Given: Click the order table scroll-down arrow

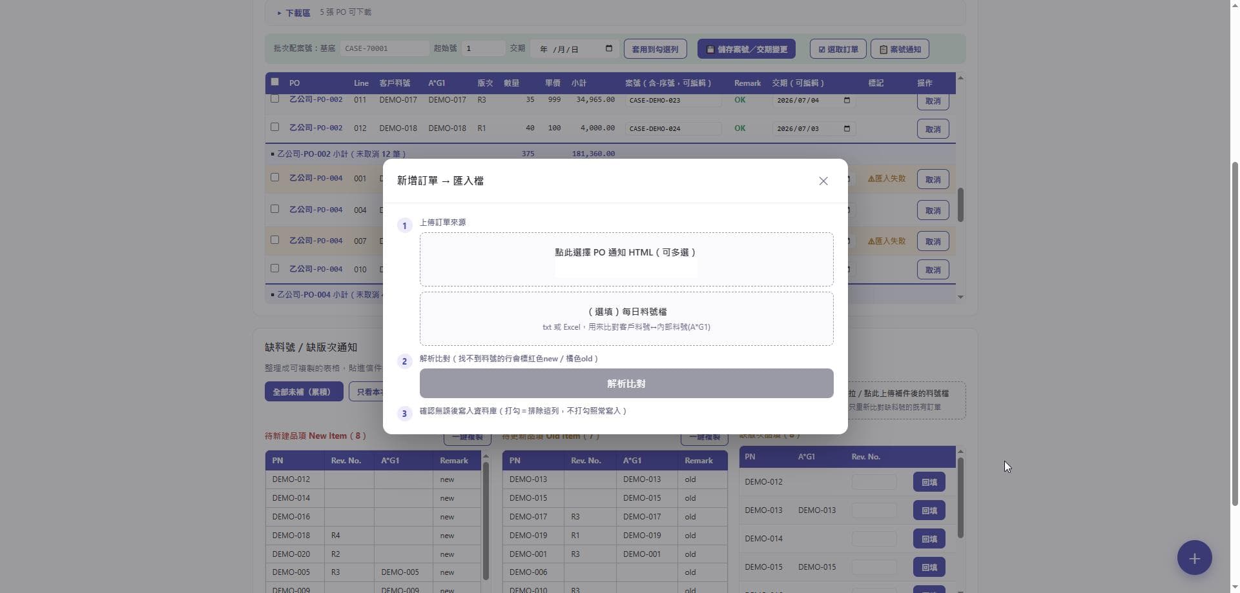Looking at the screenshot, I should [960, 297].
